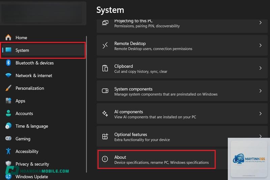This screenshot has height=180, width=270.
Task: Expand Projecting to this PC chevron
Action: [261, 23]
